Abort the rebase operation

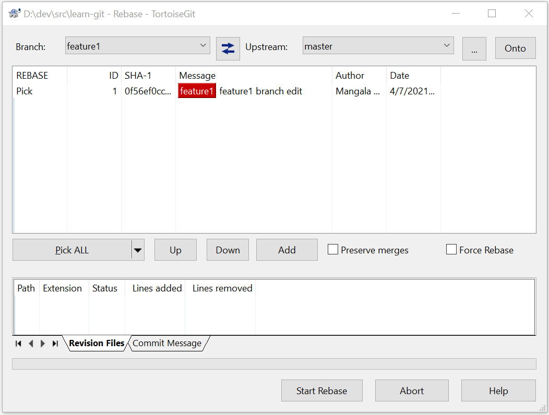click(x=412, y=390)
